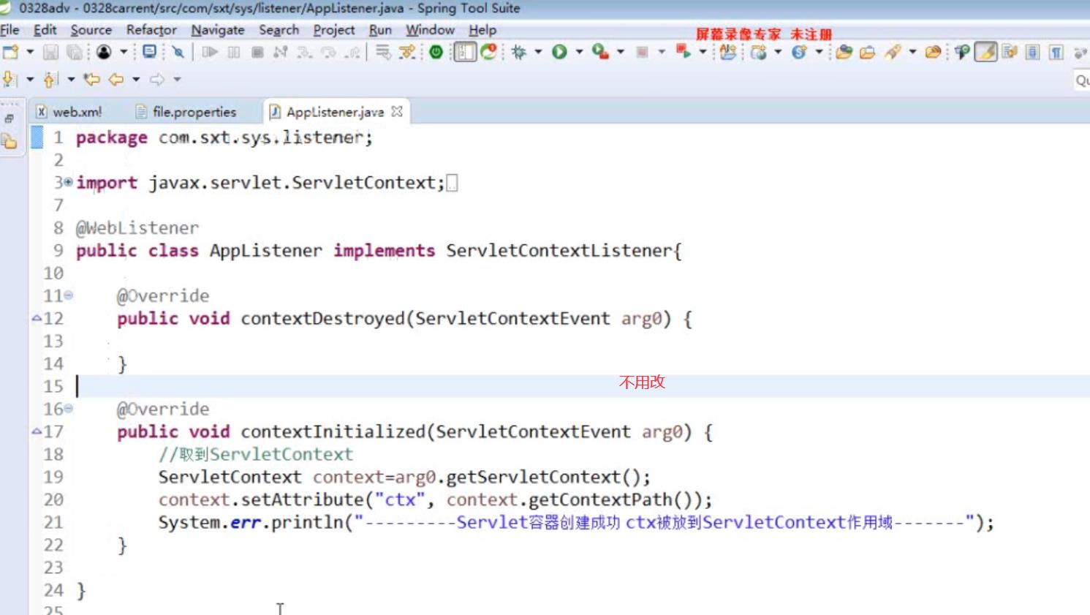This screenshot has width=1090, height=615.
Task: Click the Resume debug icon
Action: [x=210, y=52]
